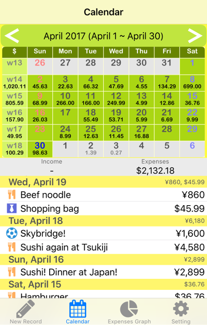
Task: Go to next month with right arrow
Action: coord(195,36)
